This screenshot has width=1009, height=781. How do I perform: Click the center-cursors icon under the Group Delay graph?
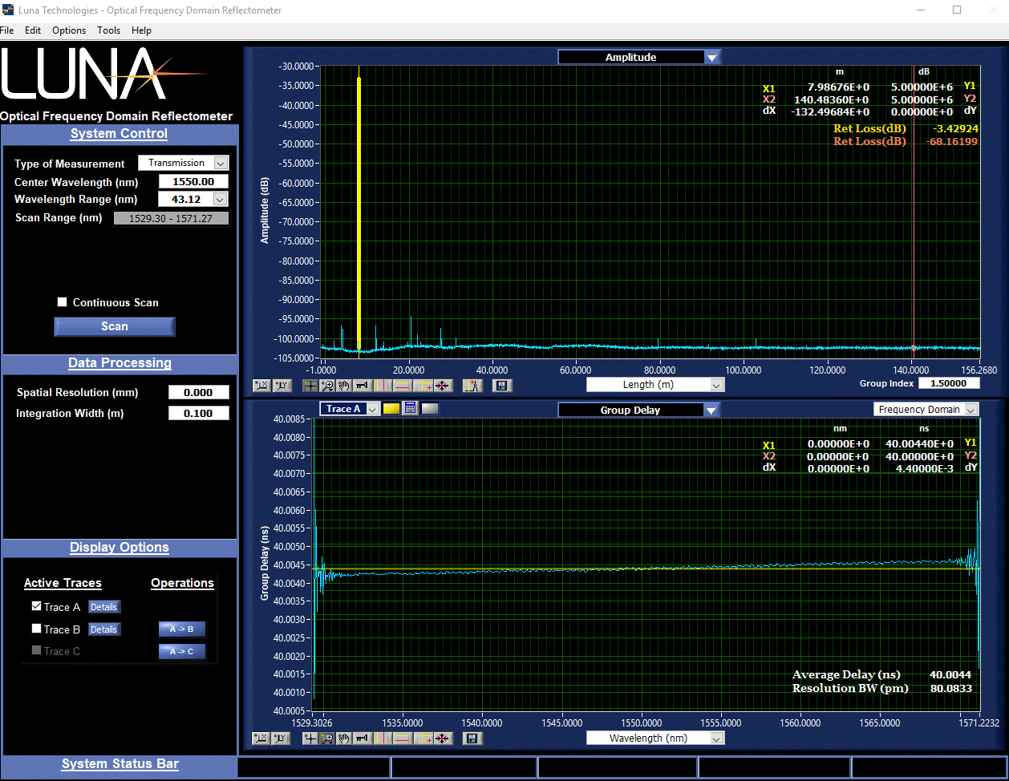(x=443, y=739)
